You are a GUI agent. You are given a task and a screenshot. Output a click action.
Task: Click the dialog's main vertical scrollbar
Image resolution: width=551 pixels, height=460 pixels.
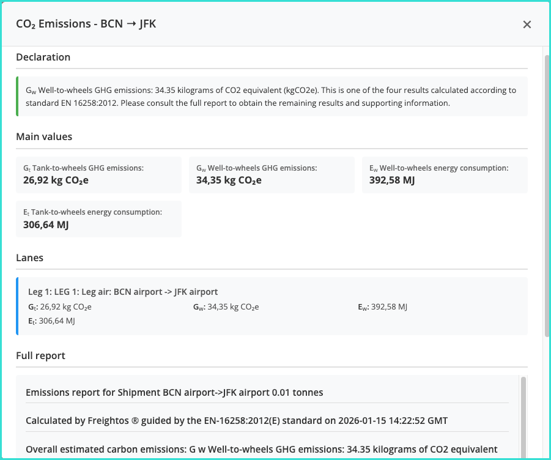[546, 196]
